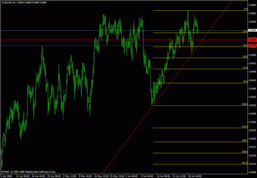
Task: Click the AUDUSD,H4 chart title text
Action: [x=9, y=2]
